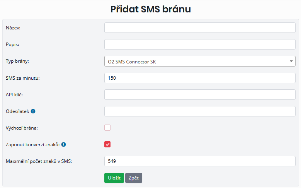Image resolution: width=301 pixels, height=188 pixels.
Task: Enable the Výchozí brána checkbox
Action: click(x=107, y=128)
